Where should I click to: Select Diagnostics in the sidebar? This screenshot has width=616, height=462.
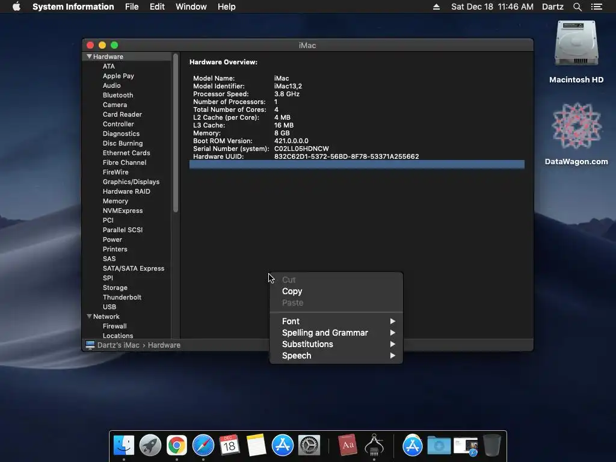tap(121, 134)
